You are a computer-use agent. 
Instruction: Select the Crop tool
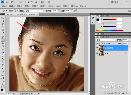click(3, 30)
